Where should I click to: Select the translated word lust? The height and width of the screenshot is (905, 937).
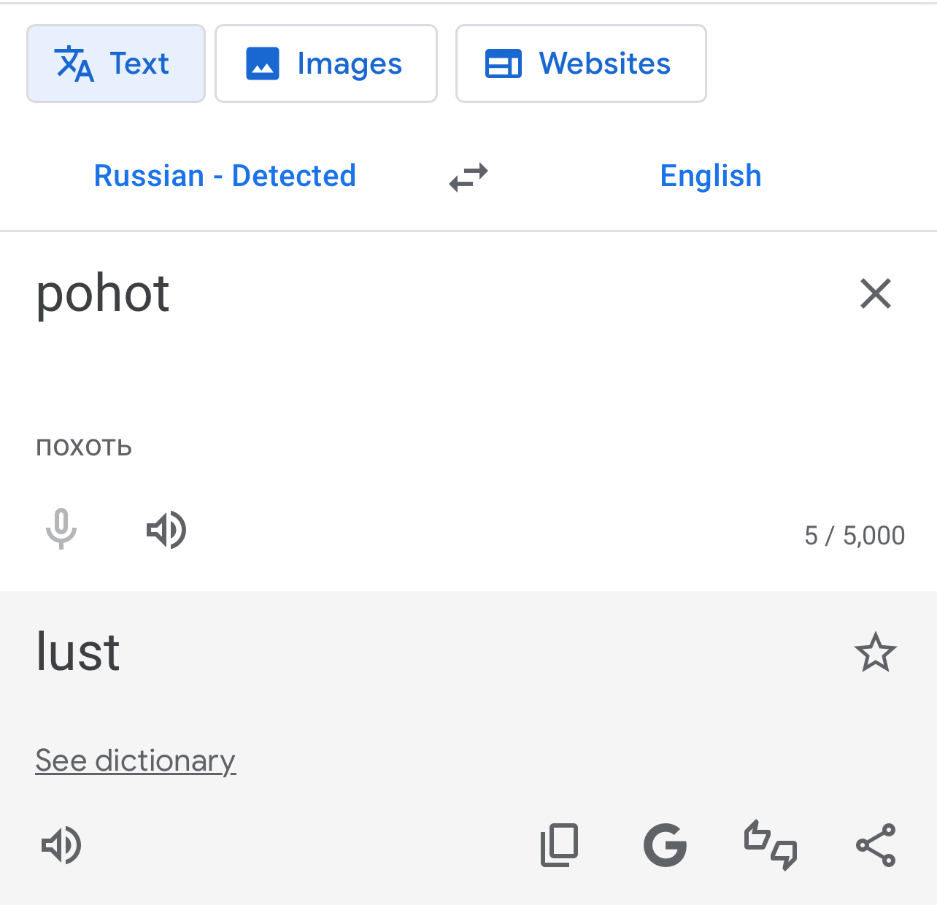(78, 652)
